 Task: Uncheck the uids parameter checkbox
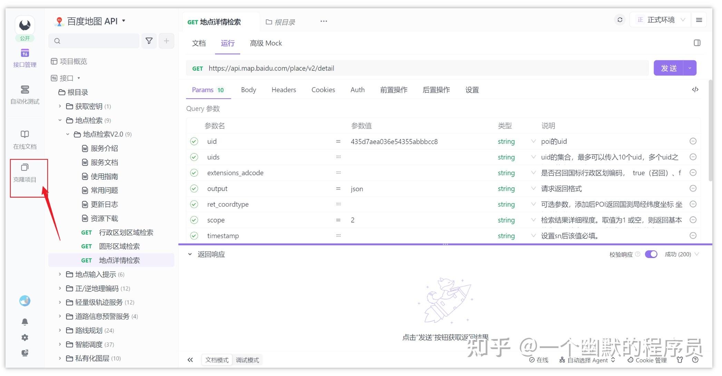click(194, 157)
